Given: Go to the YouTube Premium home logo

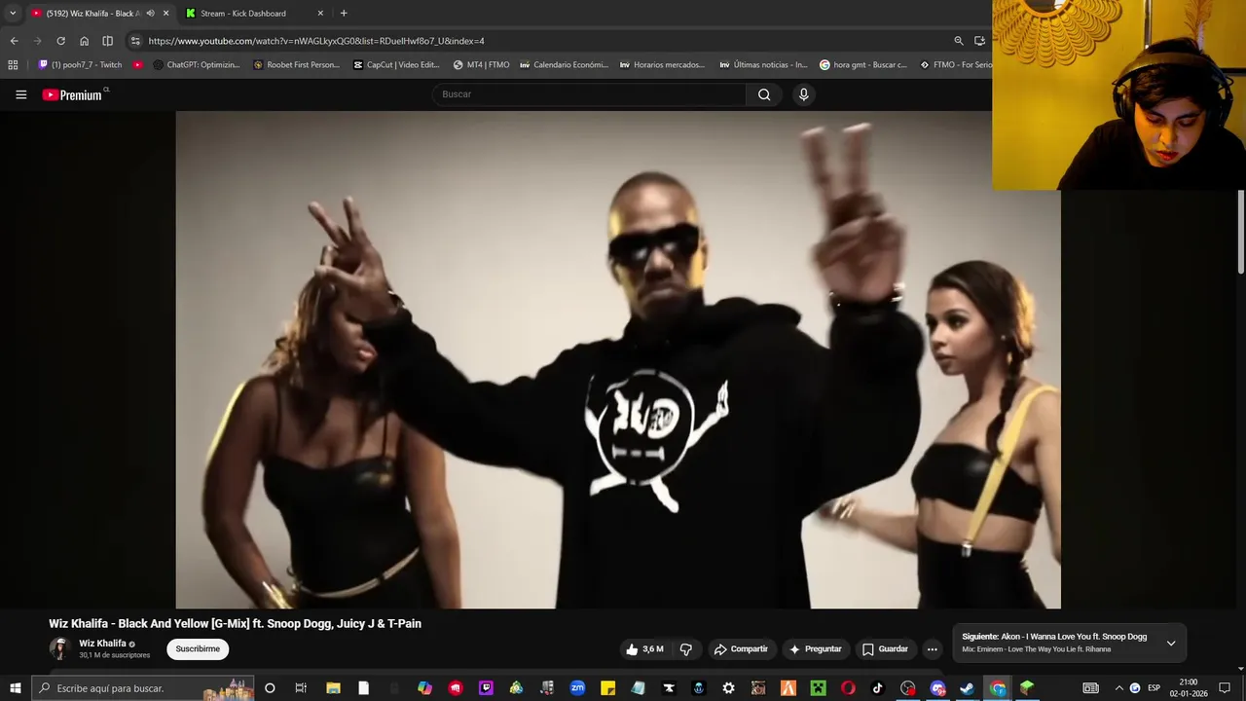Looking at the screenshot, I should 74,94.
